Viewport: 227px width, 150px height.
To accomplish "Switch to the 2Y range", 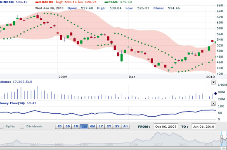I will point(109,127).
